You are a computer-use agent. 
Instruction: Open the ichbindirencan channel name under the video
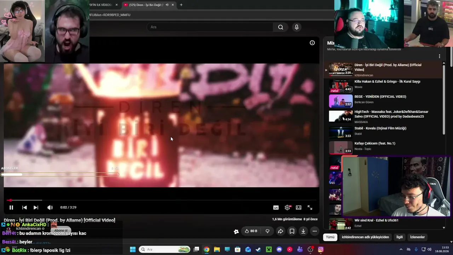click(x=28, y=228)
